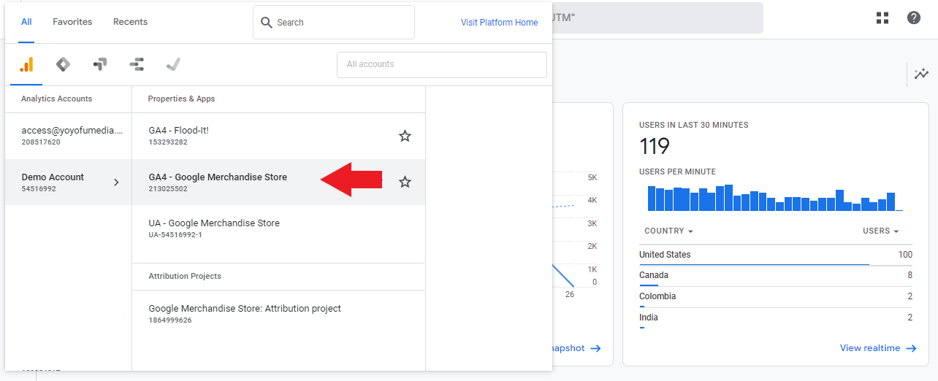The image size is (938, 381).
Task: Click the India country row
Action: tap(776, 318)
